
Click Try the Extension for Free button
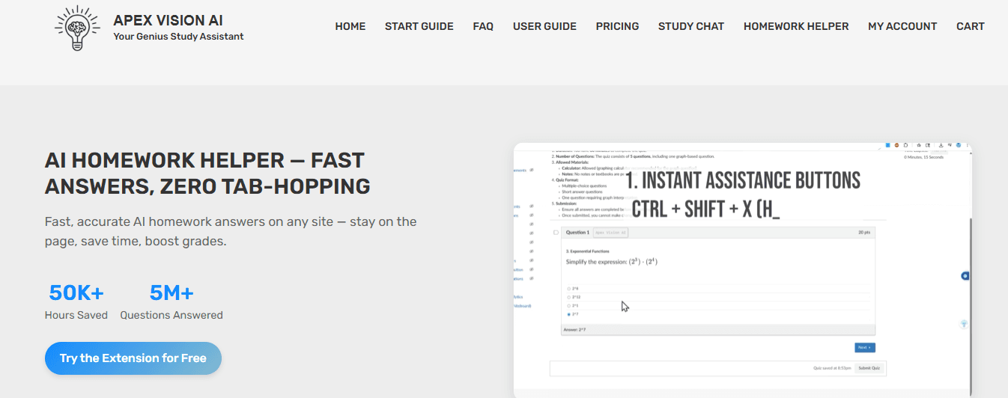pos(133,358)
